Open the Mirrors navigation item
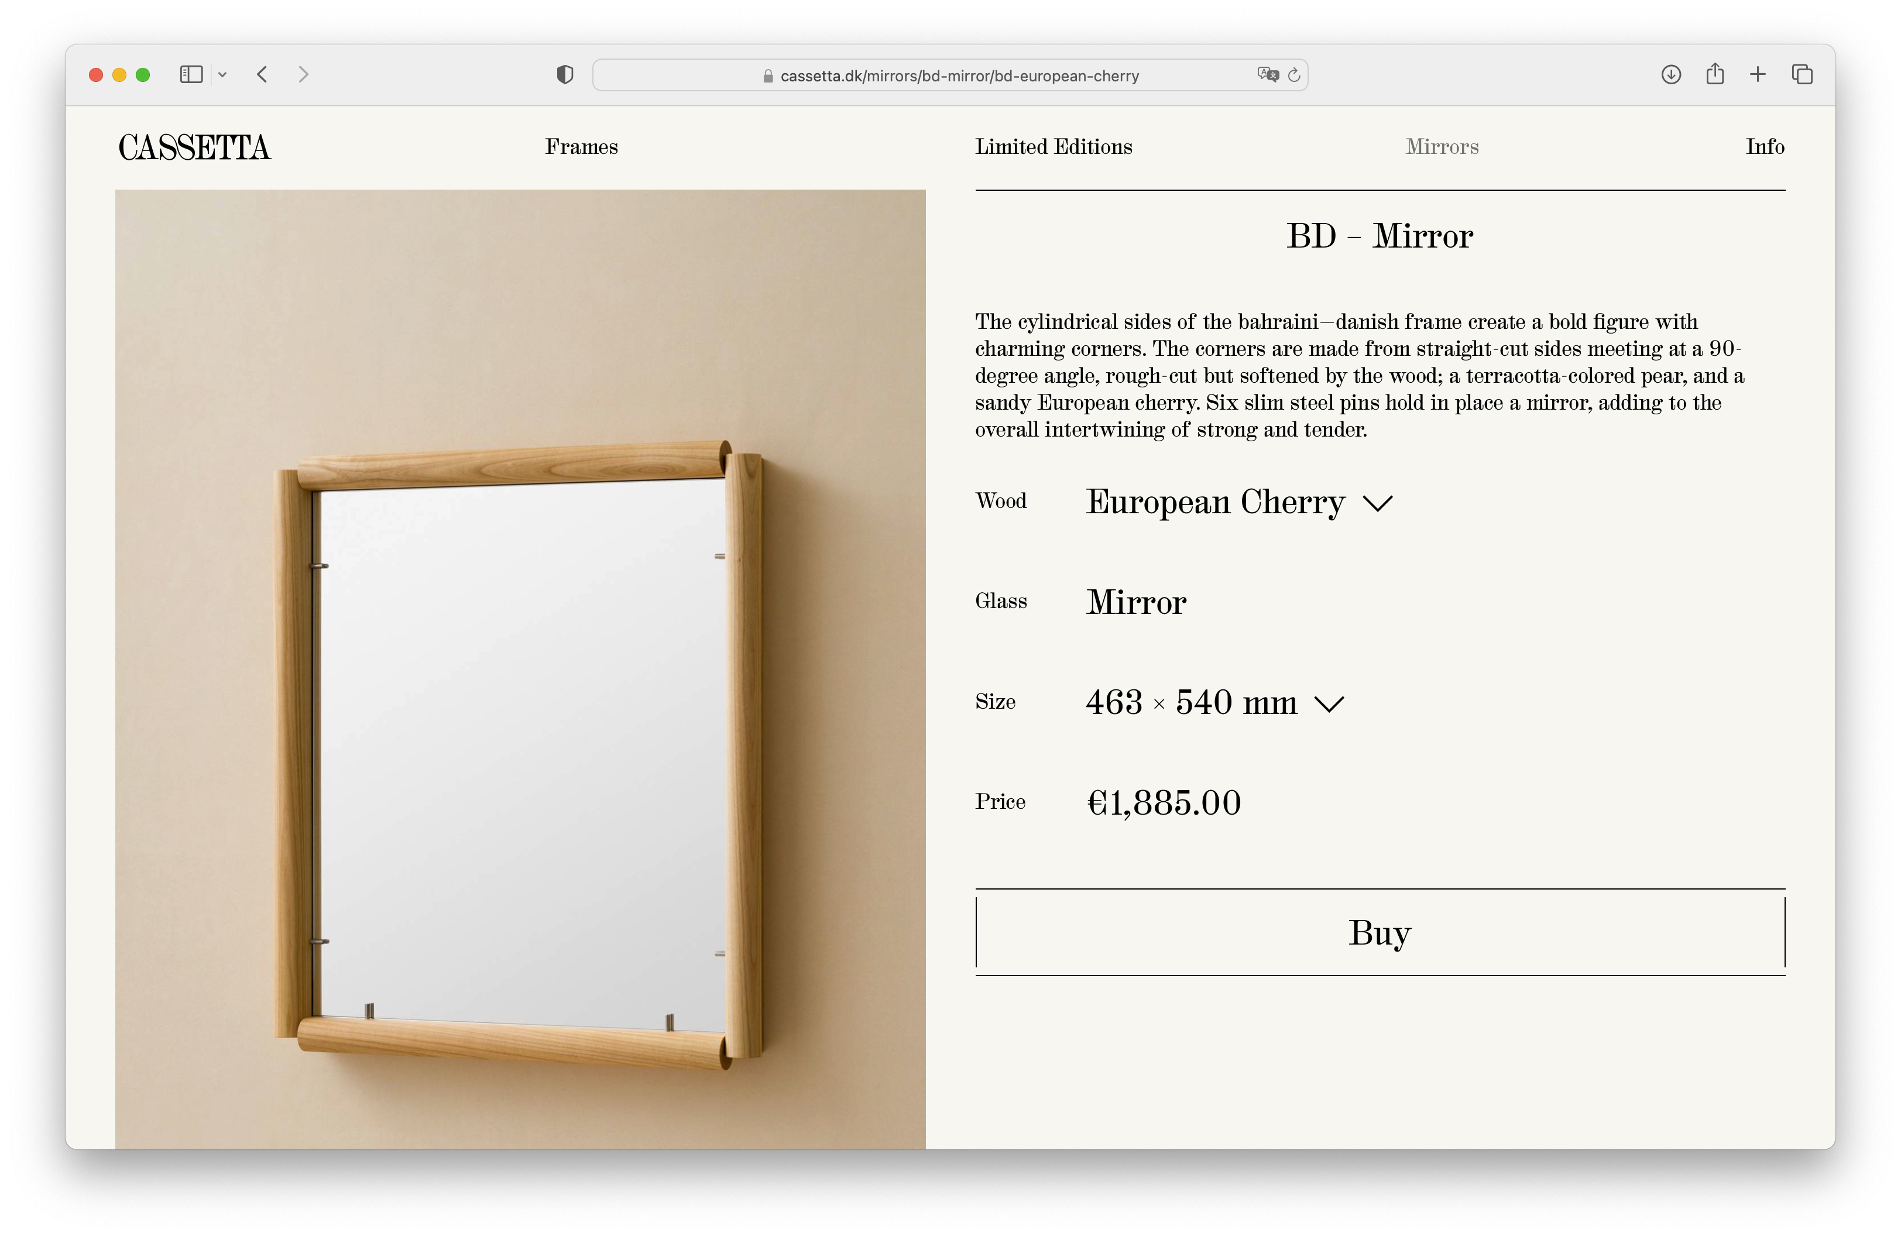Image resolution: width=1901 pixels, height=1236 pixels. 1442,147
